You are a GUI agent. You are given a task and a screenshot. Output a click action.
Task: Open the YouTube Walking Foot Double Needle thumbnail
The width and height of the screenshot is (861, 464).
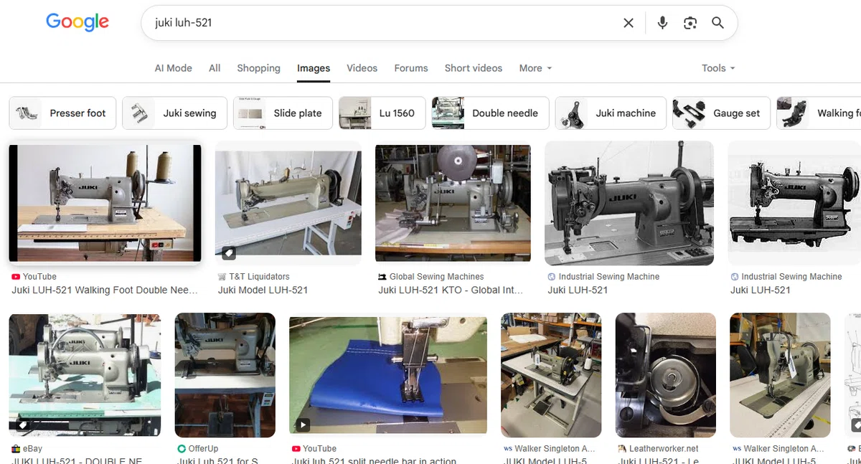pyautogui.click(x=105, y=203)
